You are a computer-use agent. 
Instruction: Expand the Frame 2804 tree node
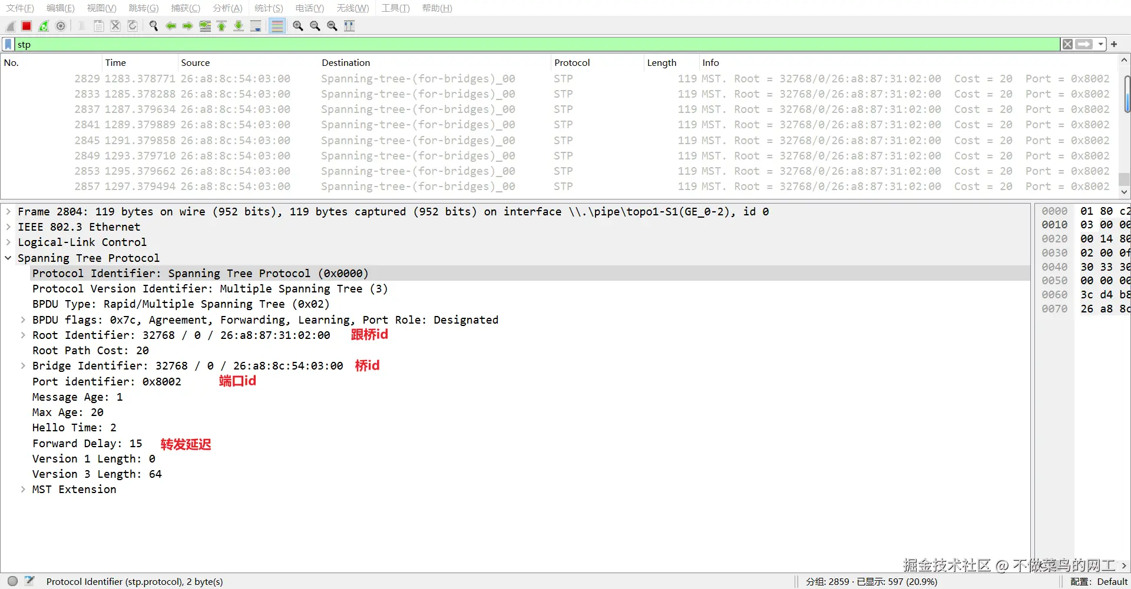point(8,211)
